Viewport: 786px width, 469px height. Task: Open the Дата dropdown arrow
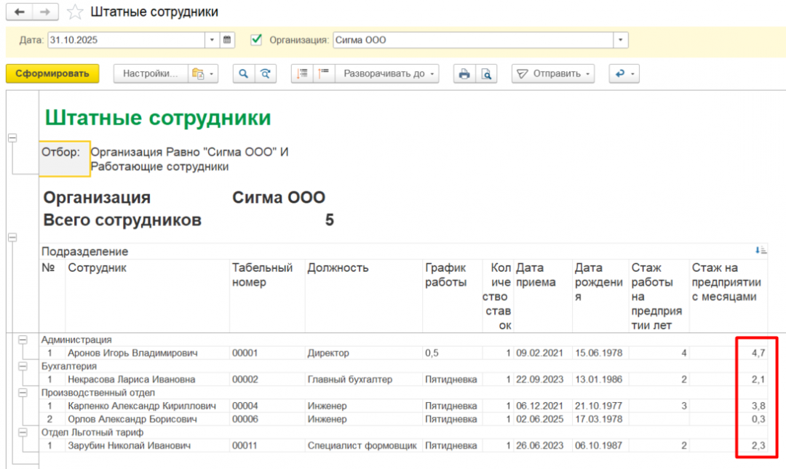[x=212, y=40]
